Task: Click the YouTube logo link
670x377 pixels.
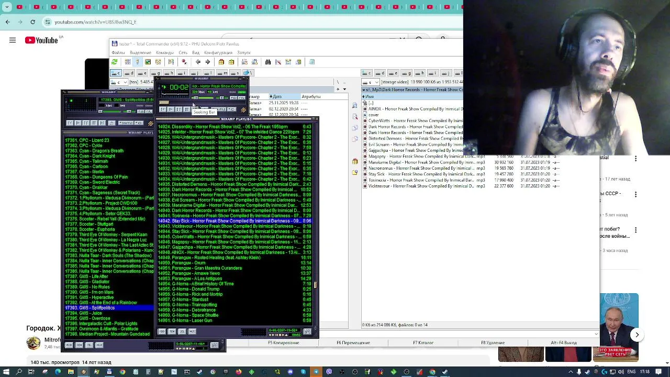Action: [41, 40]
